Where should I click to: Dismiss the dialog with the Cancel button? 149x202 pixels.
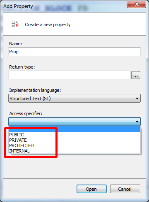click(x=125, y=189)
